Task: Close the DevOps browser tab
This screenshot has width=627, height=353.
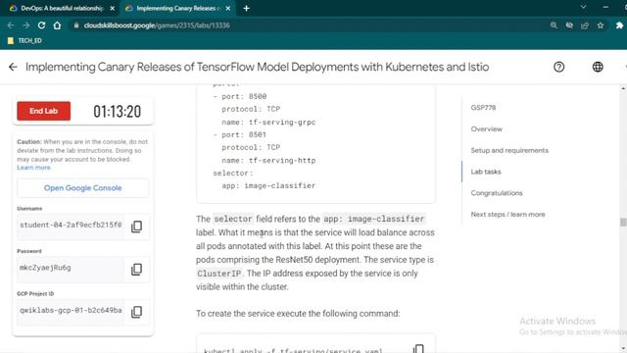Action: (113, 8)
